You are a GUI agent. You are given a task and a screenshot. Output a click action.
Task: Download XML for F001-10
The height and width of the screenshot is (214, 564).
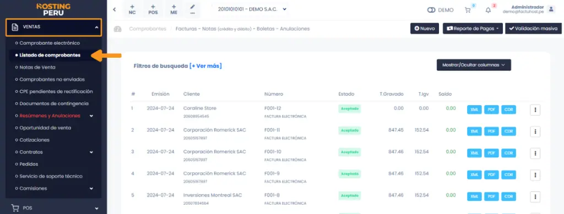point(474,153)
